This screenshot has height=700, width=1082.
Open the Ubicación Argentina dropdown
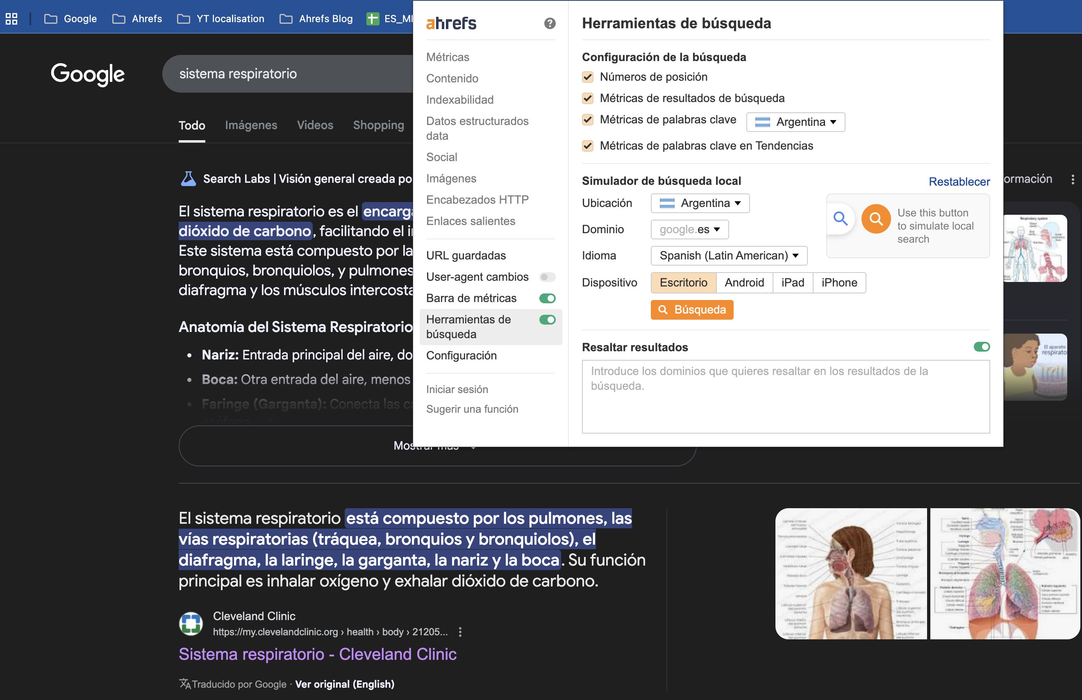tap(700, 203)
